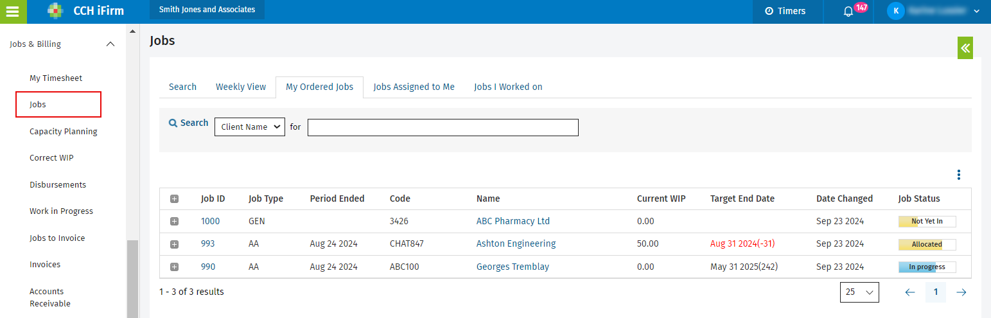The width and height of the screenshot is (991, 318).
Task: Sort by Job ID column header
Action: click(213, 199)
